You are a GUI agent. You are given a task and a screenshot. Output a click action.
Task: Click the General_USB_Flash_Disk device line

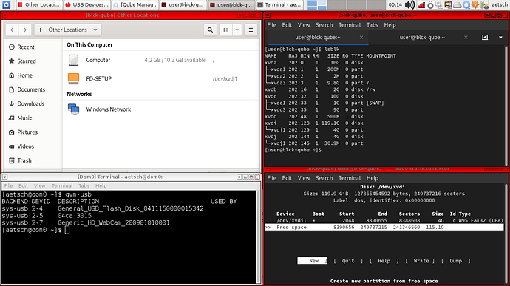coord(103,208)
